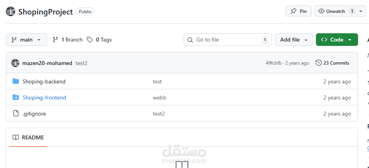This screenshot has width=369, height=168.
Task: Click the pin icon on Pin button
Action: point(294,11)
